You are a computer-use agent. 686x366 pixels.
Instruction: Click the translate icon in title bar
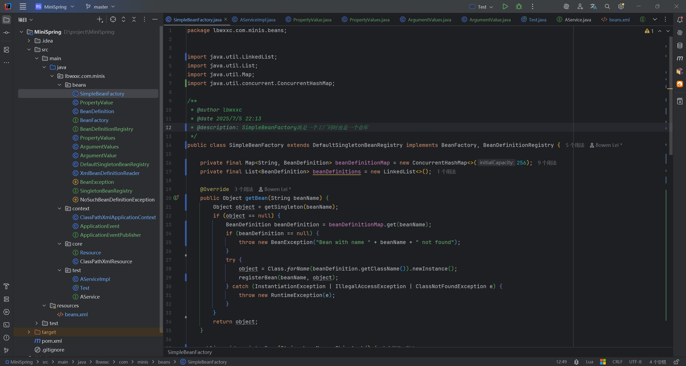click(x=594, y=6)
